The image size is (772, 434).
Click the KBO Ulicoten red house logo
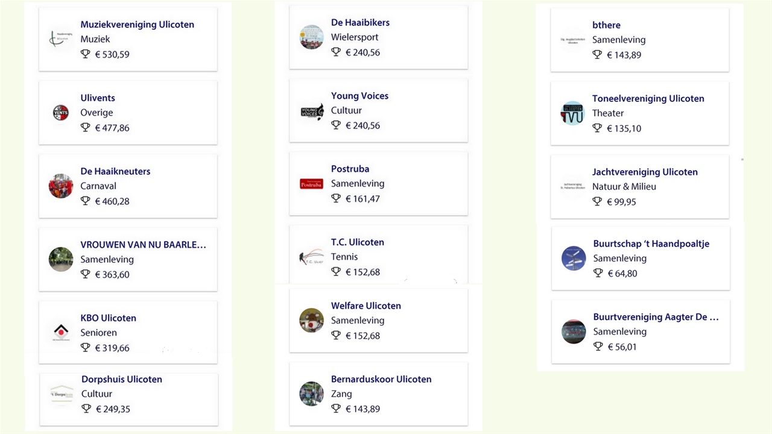61,332
